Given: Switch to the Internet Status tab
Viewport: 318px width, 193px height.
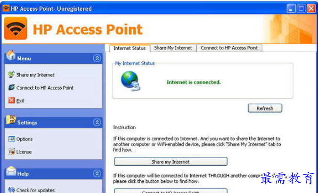Looking at the screenshot, I should [130, 48].
